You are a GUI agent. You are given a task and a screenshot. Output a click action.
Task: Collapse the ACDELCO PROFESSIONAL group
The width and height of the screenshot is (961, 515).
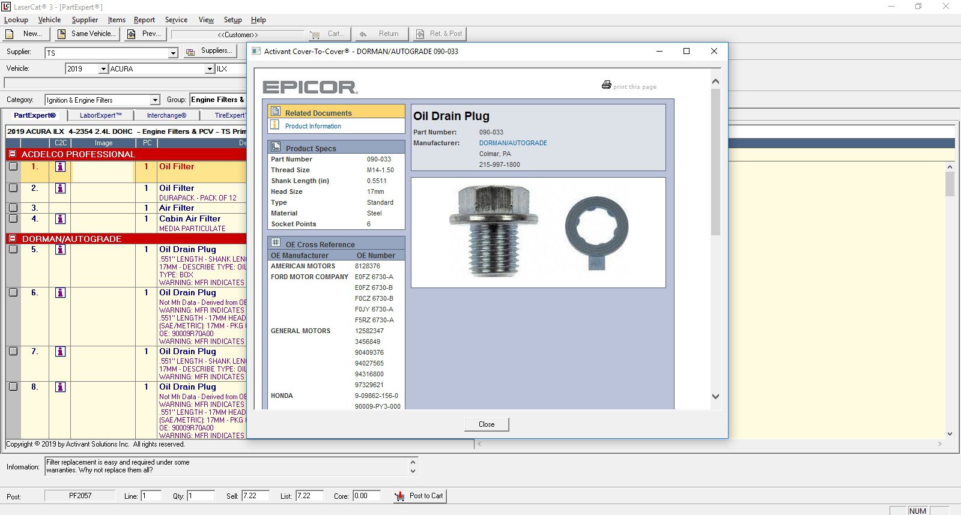[x=12, y=154]
